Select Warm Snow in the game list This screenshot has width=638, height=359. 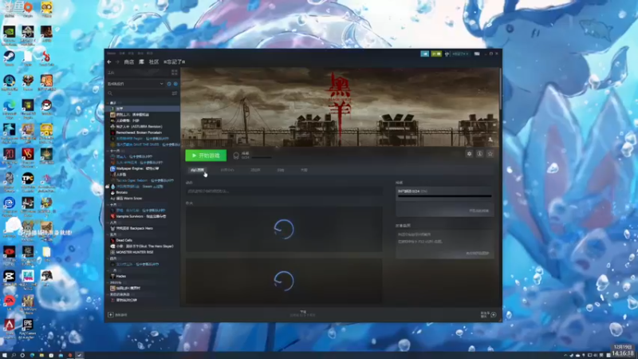point(129,198)
